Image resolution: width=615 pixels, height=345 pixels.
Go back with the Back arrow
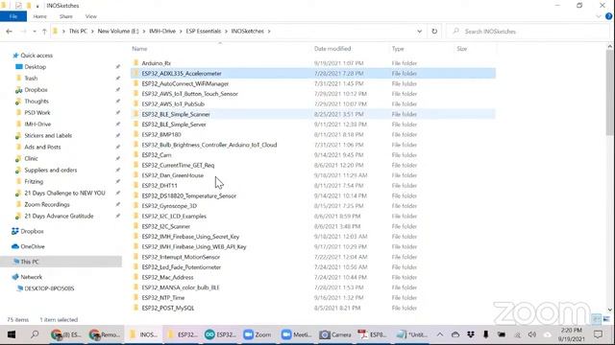[x=9, y=32]
